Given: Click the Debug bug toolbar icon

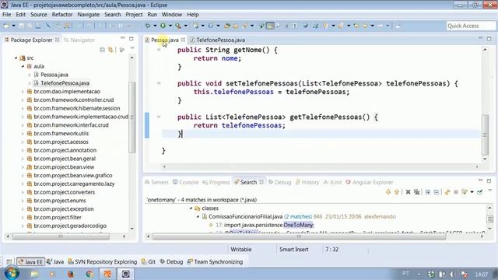Looking at the screenshot, I should pos(148,26).
